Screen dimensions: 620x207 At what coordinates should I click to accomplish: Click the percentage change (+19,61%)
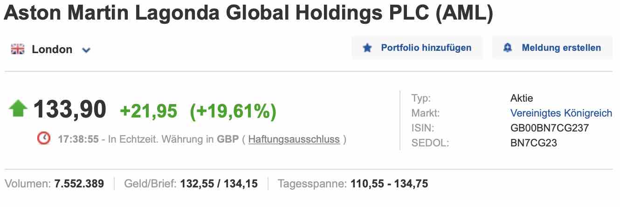(x=233, y=111)
